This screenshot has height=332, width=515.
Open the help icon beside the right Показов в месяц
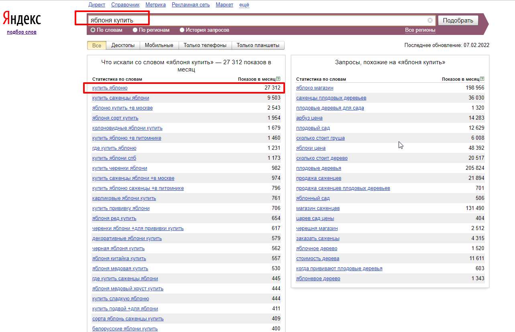click(x=482, y=79)
